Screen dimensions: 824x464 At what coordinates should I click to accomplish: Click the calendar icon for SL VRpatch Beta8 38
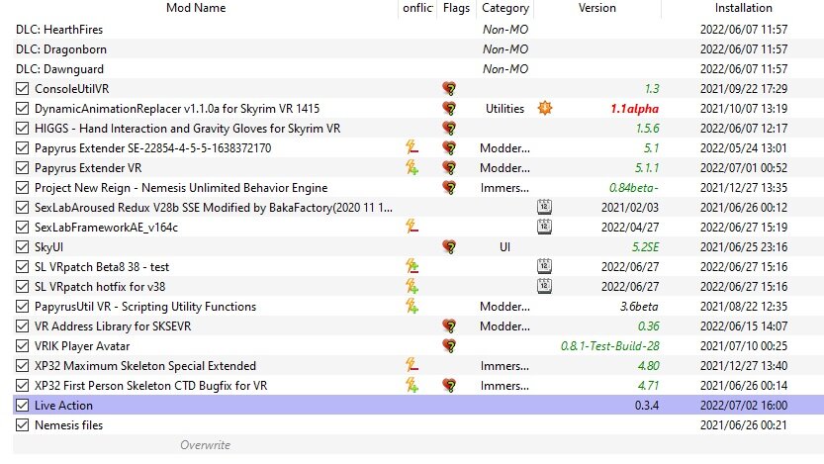click(544, 266)
